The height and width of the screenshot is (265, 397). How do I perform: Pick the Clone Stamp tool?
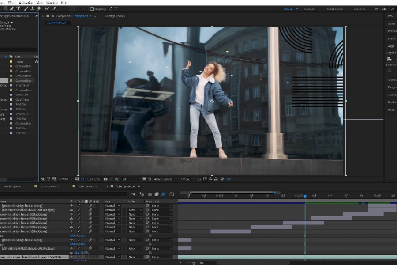tap(33, 8)
